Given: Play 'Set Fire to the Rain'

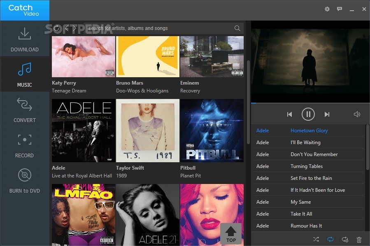Looking at the screenshot, I should (x=309, y=178).
